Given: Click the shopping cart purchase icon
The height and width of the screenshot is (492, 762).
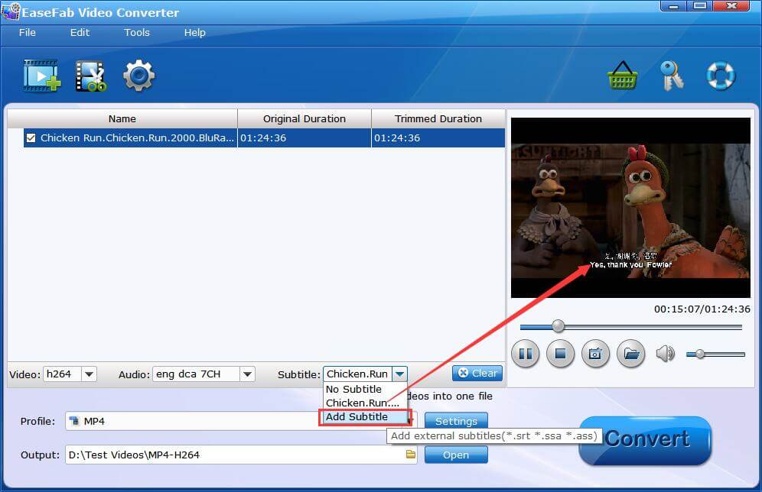Looking at the screenshot, I should tap(623, 76).
